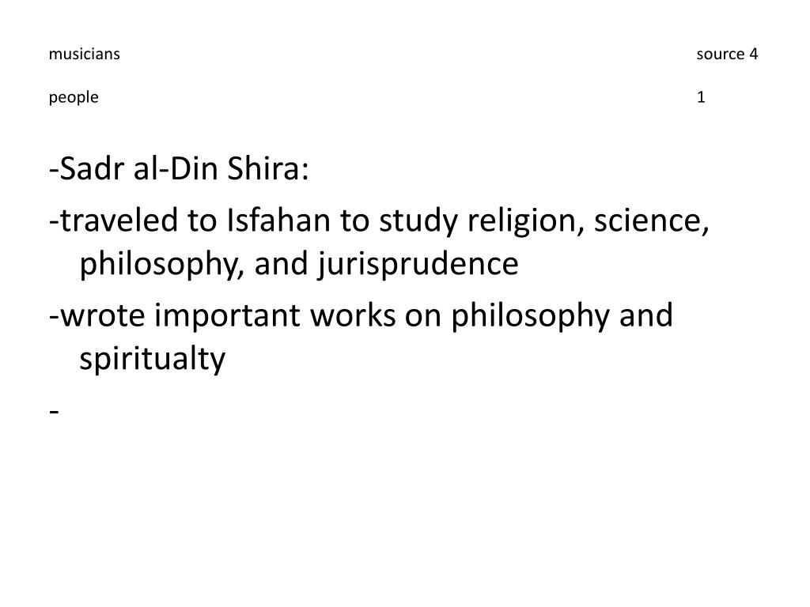The width and height of the screenshot is (810, 607).
Task: Click the 'musicians' label at top left
Action: point(84,54)
